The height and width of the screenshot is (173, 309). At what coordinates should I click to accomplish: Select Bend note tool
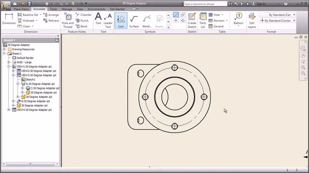(82, 26)
